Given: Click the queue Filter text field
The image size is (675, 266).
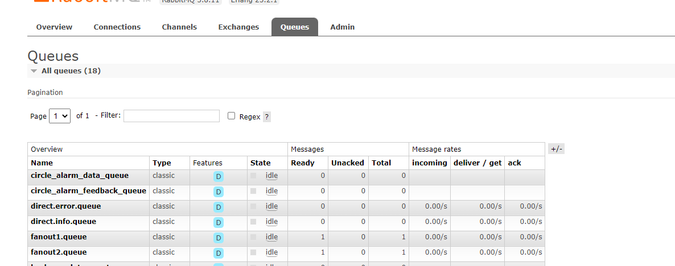Looking at the screenshot, I should coord(171,116).
